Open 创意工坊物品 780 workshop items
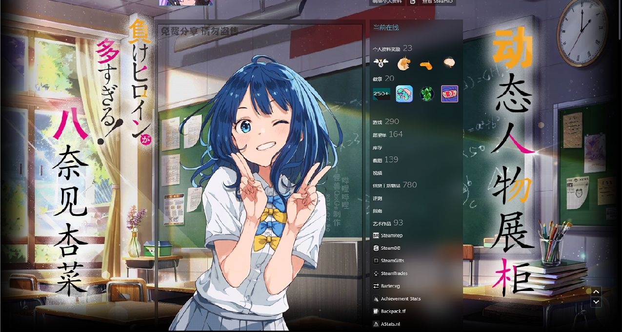Screen dimensions: 622x332 tap(395, 185)
